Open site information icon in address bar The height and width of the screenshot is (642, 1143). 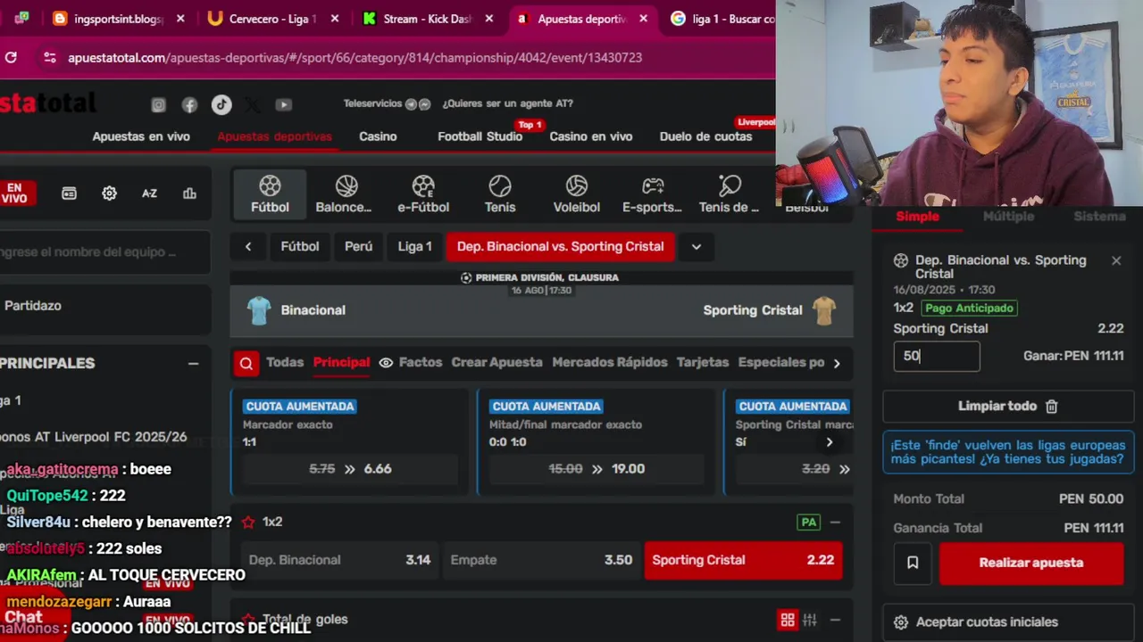point(49,57)
